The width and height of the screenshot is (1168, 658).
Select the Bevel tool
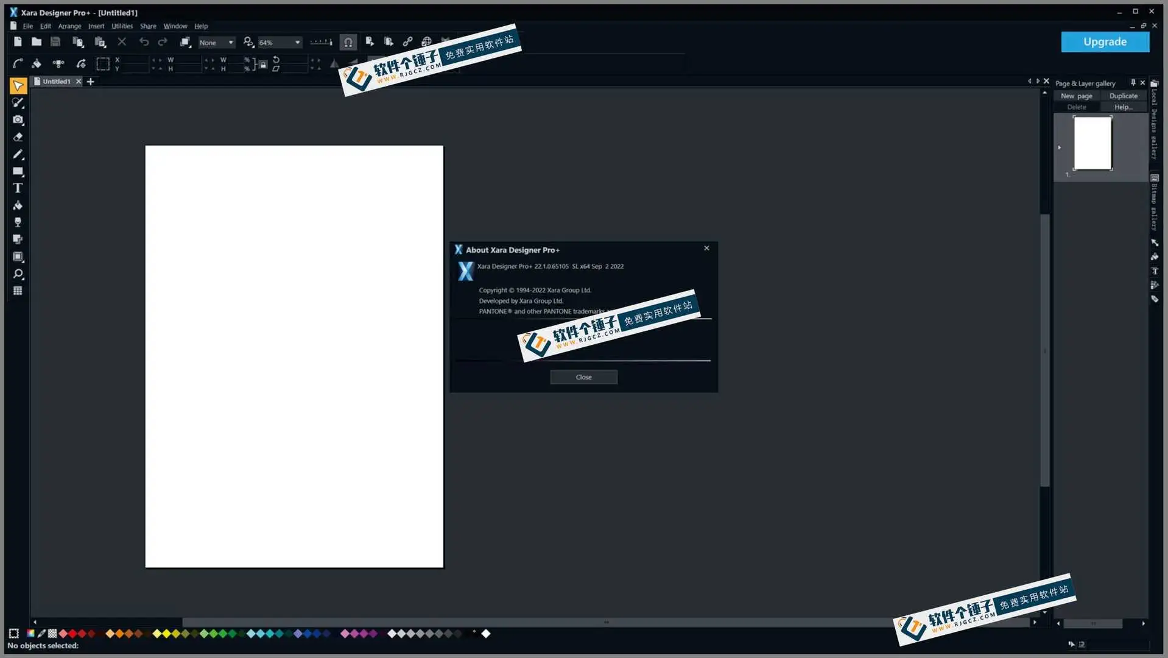[18, 256]
